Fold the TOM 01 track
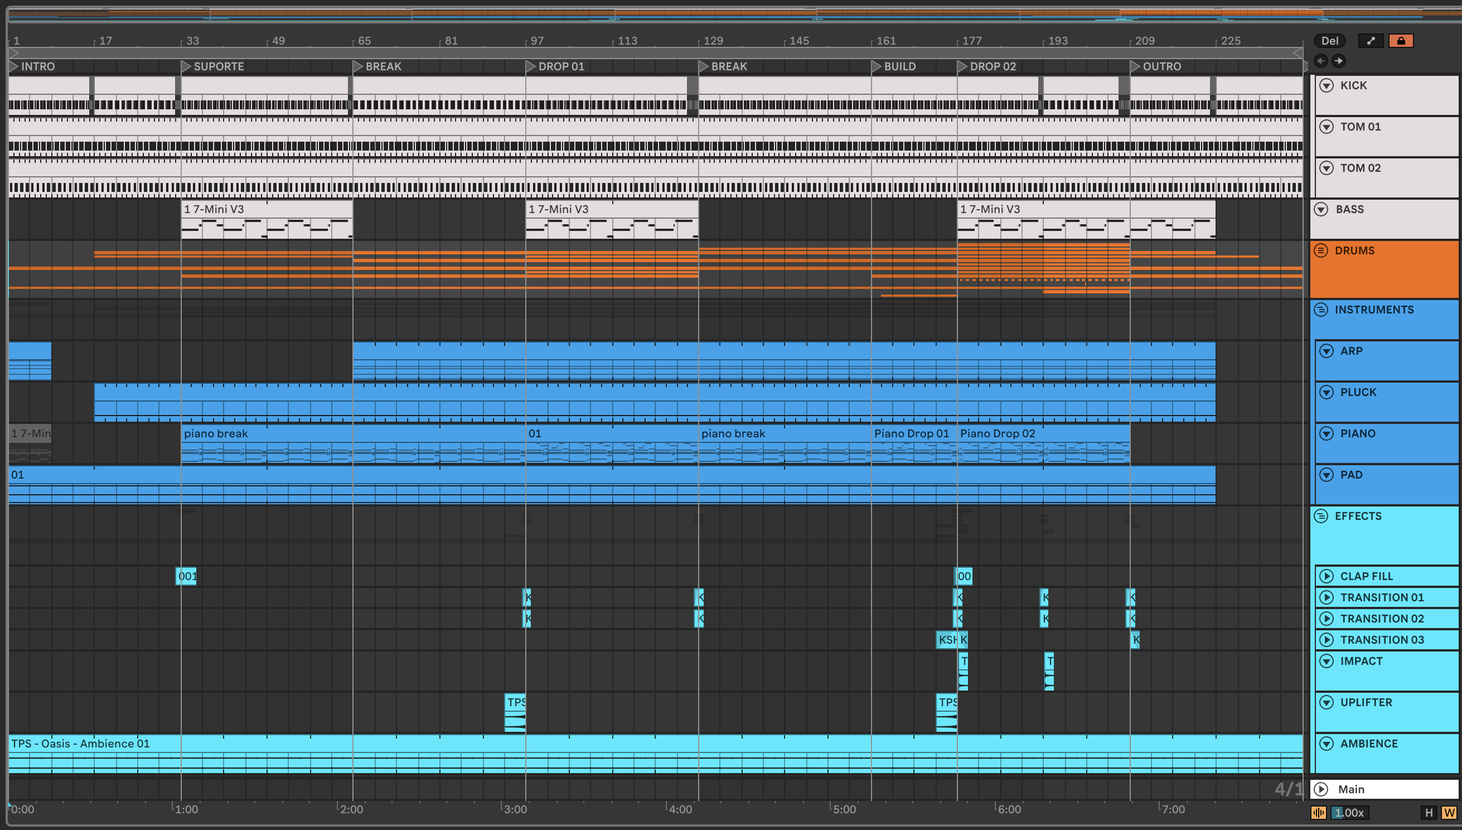This screenshot has width=1462, height=830. [x=1327, y=127]
